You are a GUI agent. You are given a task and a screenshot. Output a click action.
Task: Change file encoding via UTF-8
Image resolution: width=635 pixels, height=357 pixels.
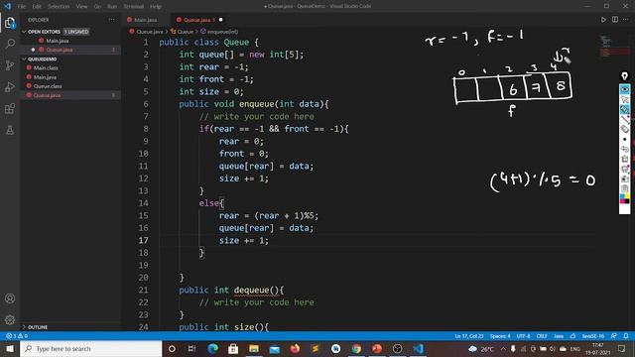coord(523,336)
